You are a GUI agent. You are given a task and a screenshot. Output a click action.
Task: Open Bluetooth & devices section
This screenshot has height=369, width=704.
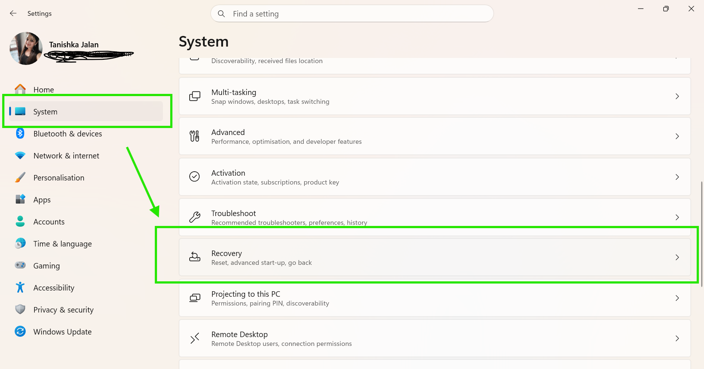point(86,134)
